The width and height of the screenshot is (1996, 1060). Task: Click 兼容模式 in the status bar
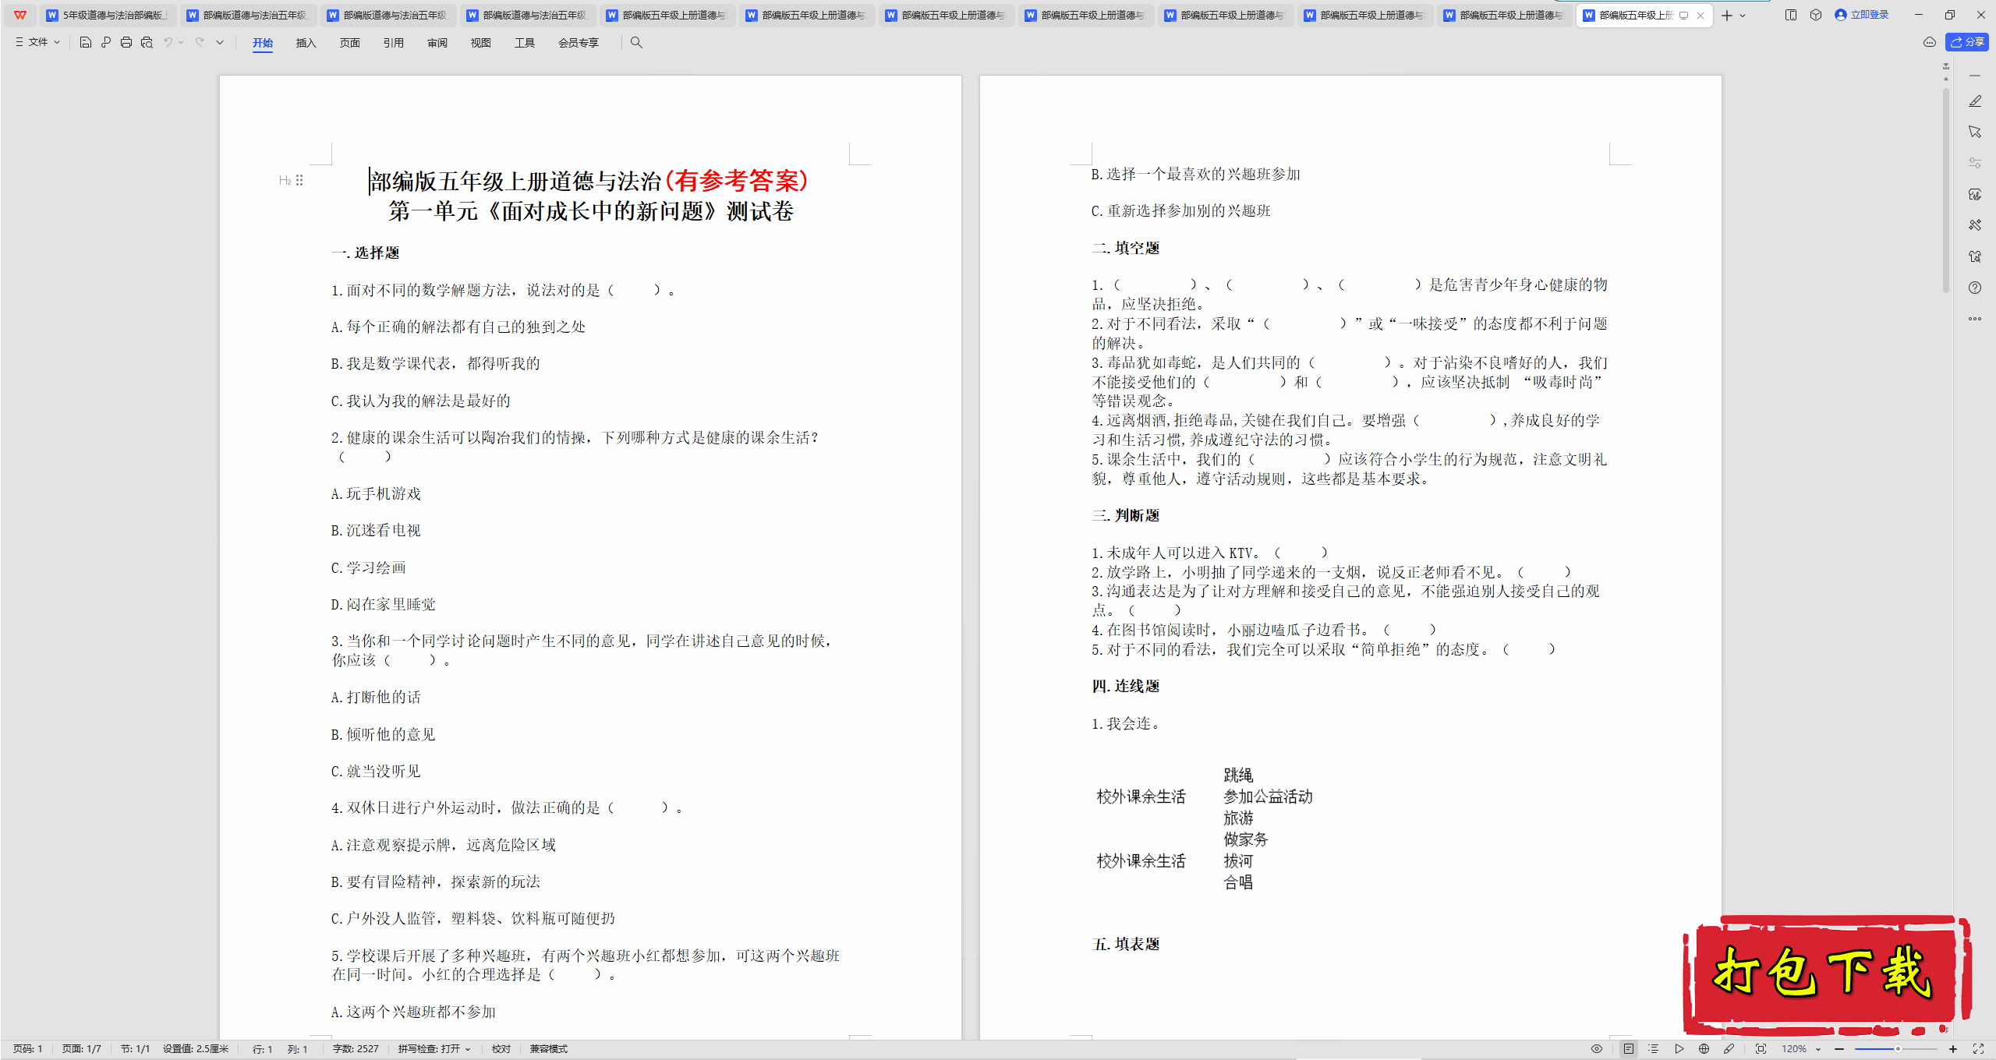(x=549, y=1049)
